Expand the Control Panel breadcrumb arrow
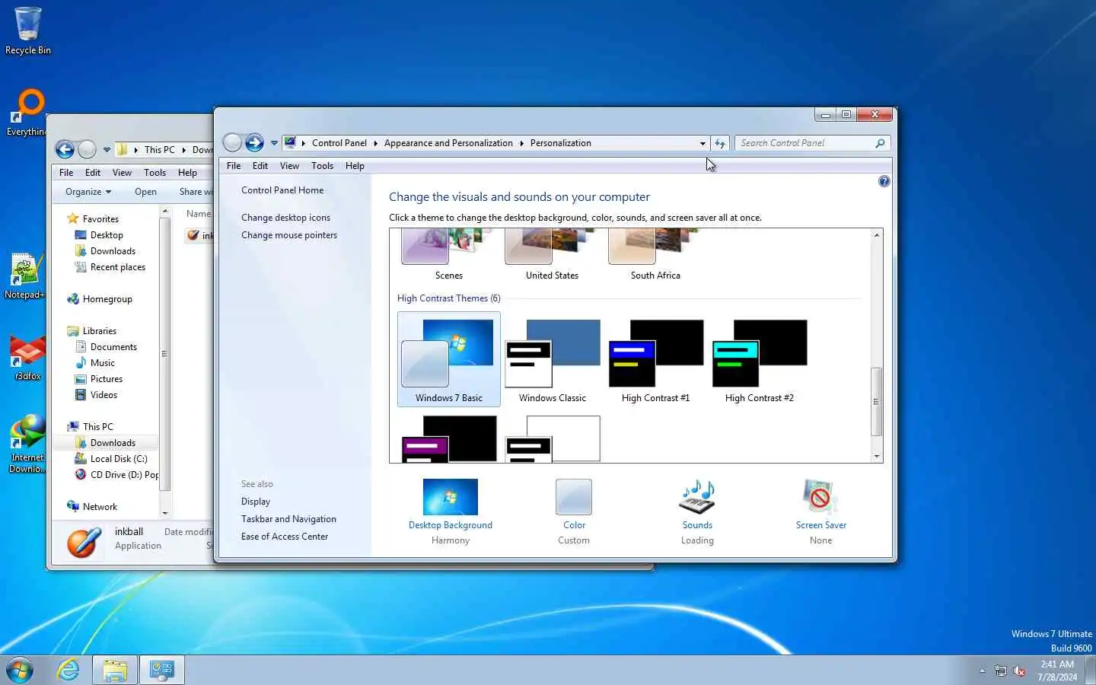The width and height of the screenshot is (1096, 685). [375, 143]
